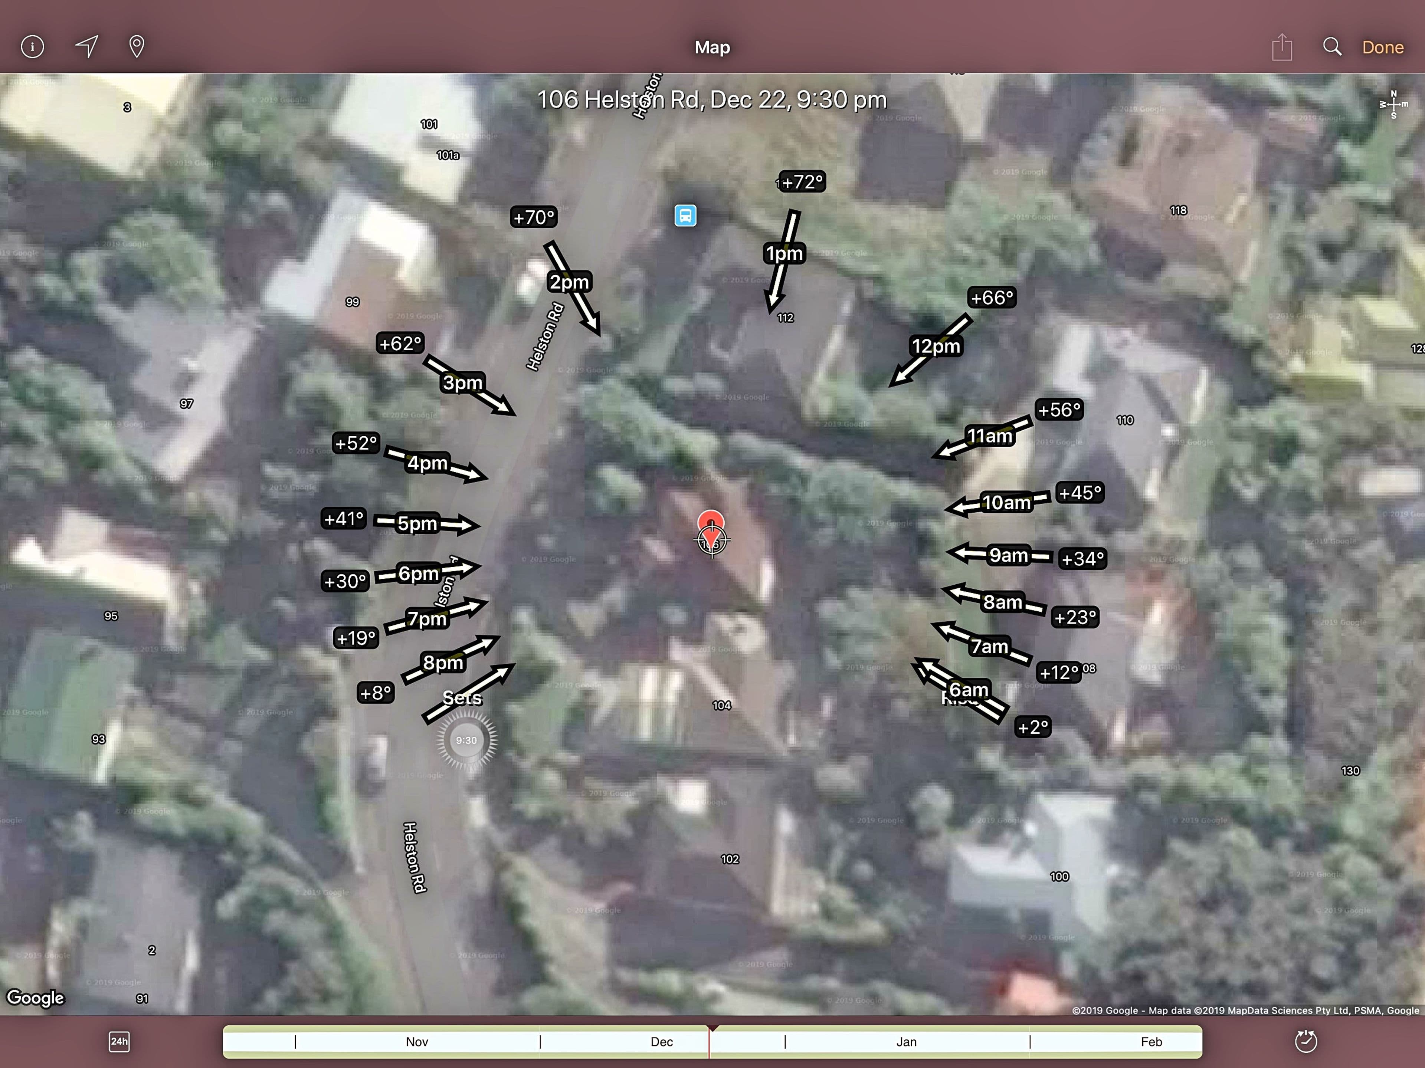Tap the +72° elevation label

[x=802, y=182]
